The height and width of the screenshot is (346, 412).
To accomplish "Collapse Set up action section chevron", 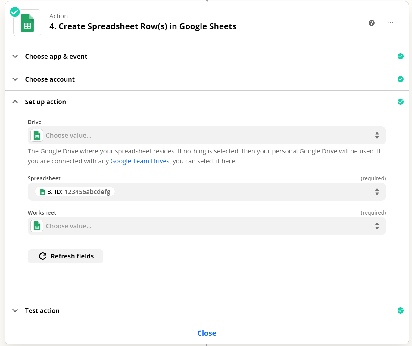I will pos(15,102).
